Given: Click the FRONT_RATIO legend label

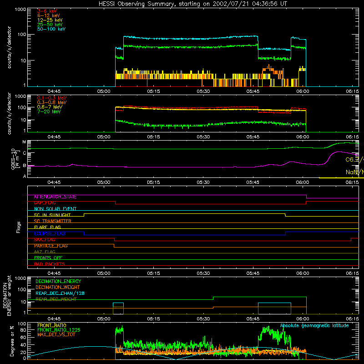Looking at the screenshot, I should (x=52, y=325).
